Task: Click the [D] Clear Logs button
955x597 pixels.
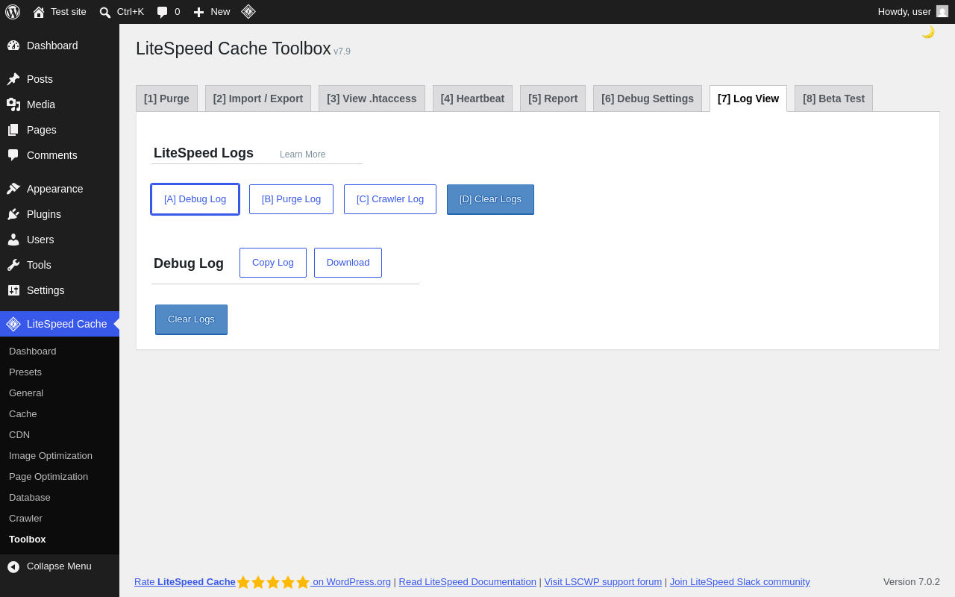Action: pyautogui.click(x=490, y=199)
